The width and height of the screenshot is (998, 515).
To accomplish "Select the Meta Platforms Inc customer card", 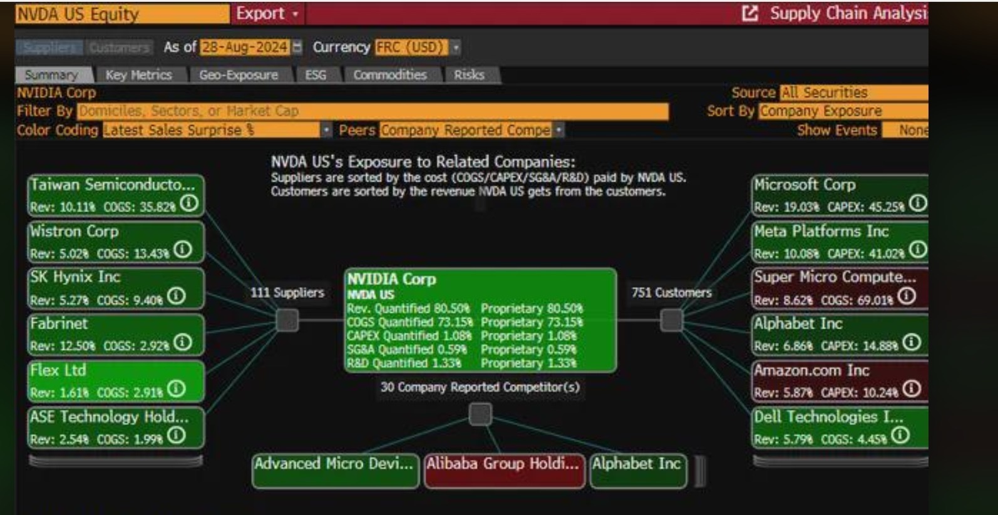I will [x=840, y=242].
